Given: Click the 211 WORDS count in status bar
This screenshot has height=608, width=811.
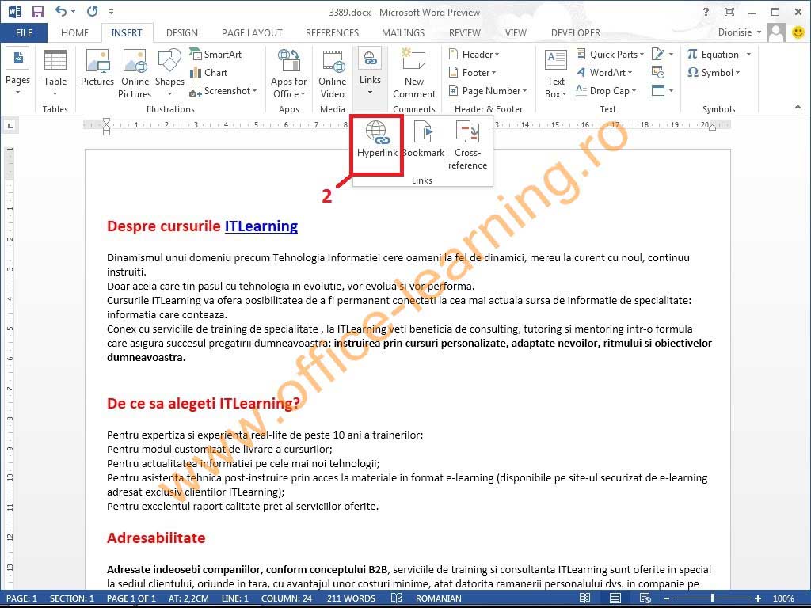Looking at the screenshot, I should coord(351,598).
